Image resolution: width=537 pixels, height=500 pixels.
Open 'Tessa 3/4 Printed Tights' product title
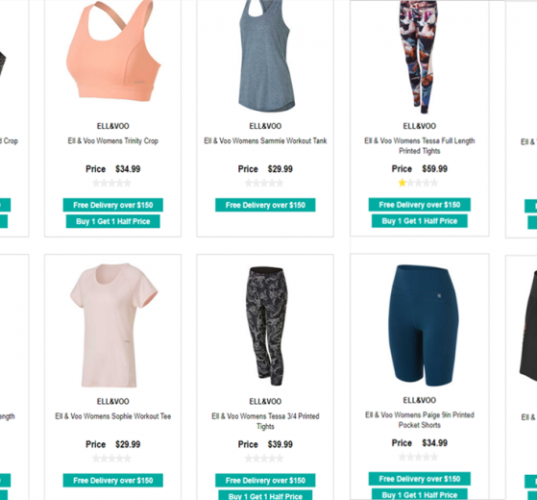coord(265,421)
